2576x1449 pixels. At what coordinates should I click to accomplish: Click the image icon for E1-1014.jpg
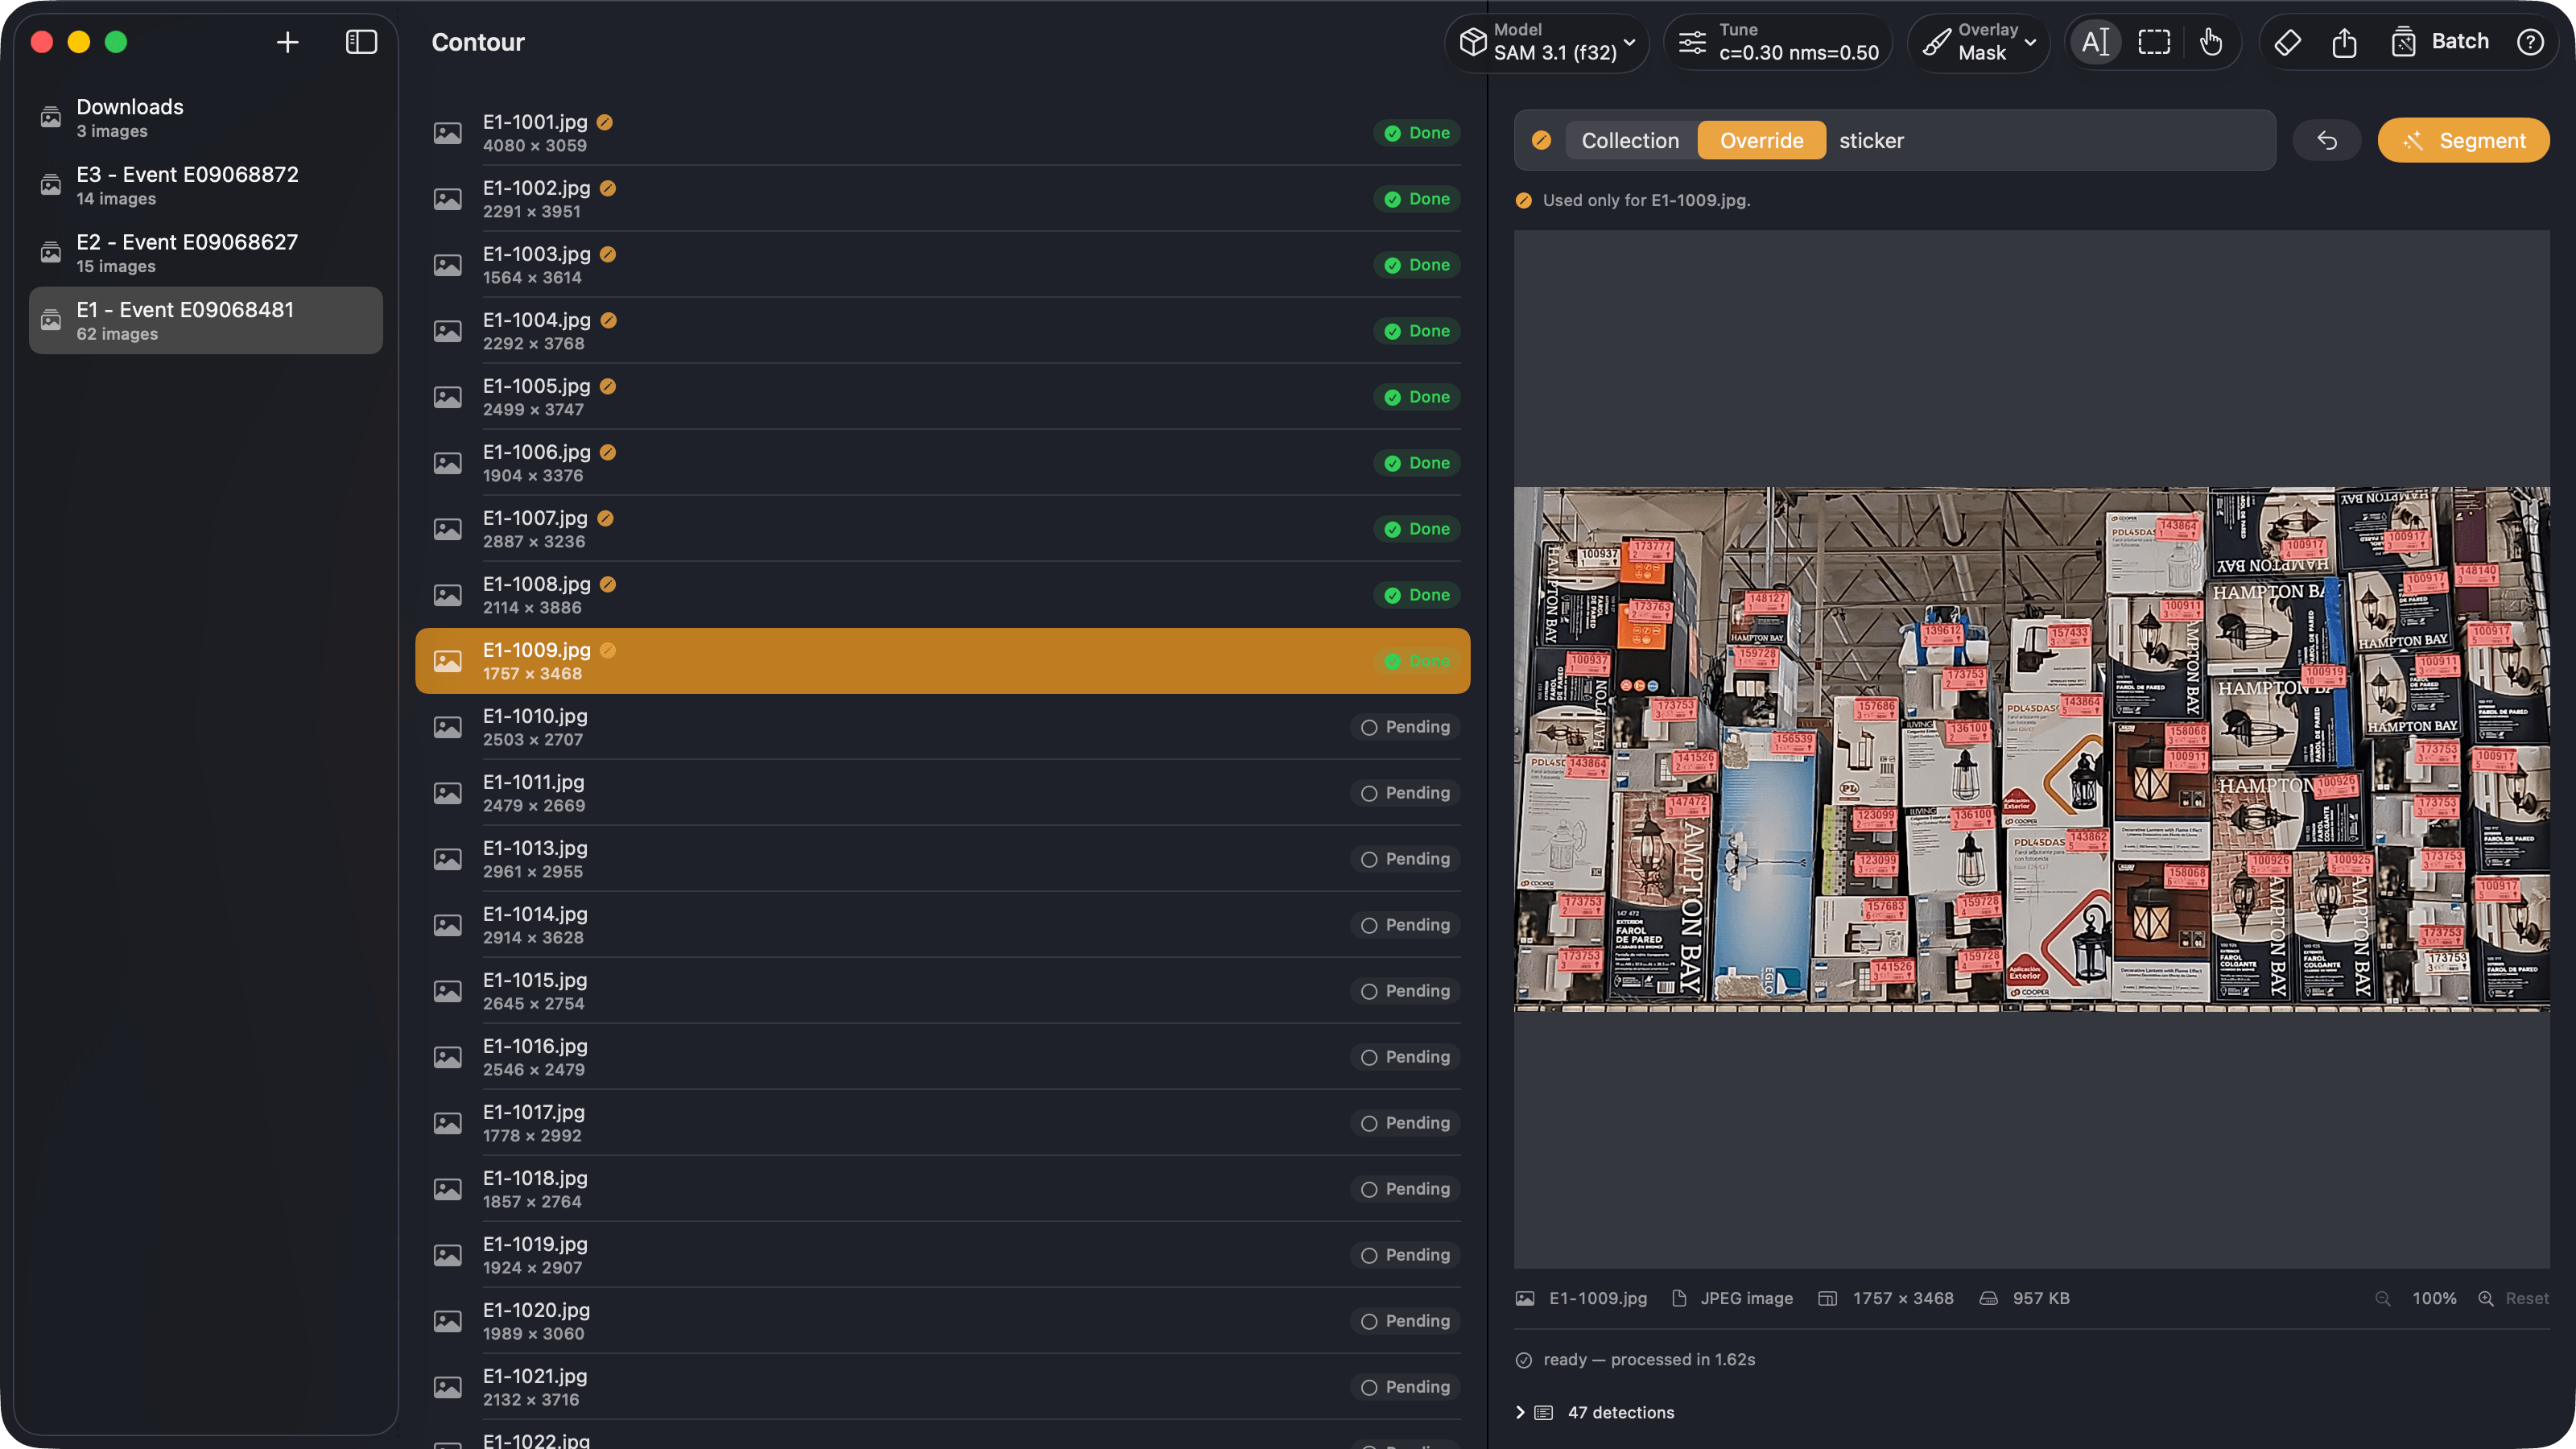447,925
